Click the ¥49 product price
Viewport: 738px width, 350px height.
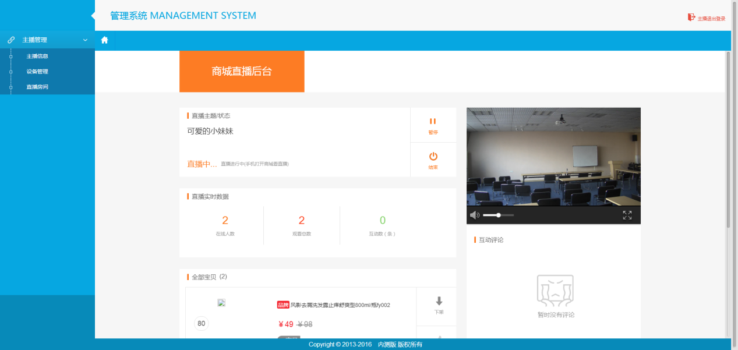286,324
